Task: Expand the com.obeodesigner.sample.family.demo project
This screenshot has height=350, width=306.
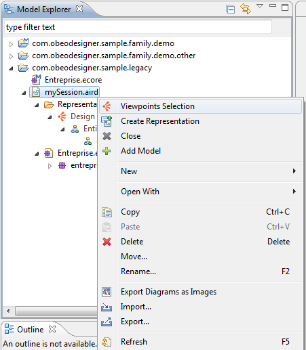Action: pyautogui.click(x=11, y=44)
